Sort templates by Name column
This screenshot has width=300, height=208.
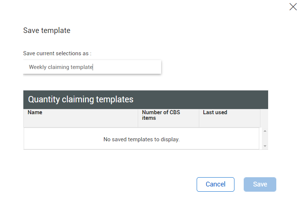pyautogui.click(x=35, y=112)
